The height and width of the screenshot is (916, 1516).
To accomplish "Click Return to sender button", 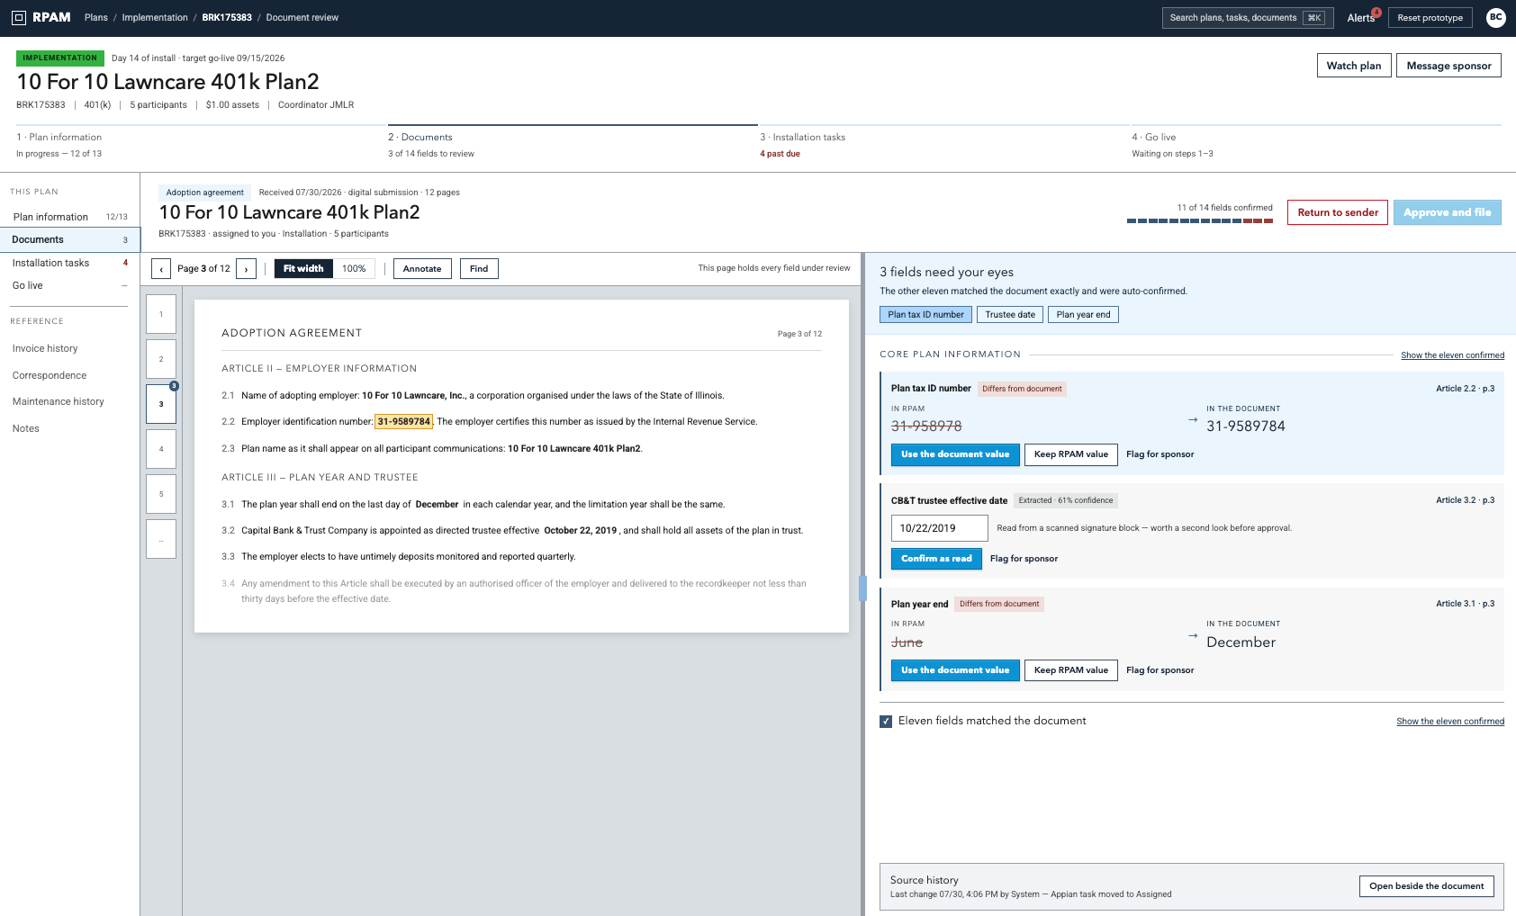I will [x=1338, y=212].
